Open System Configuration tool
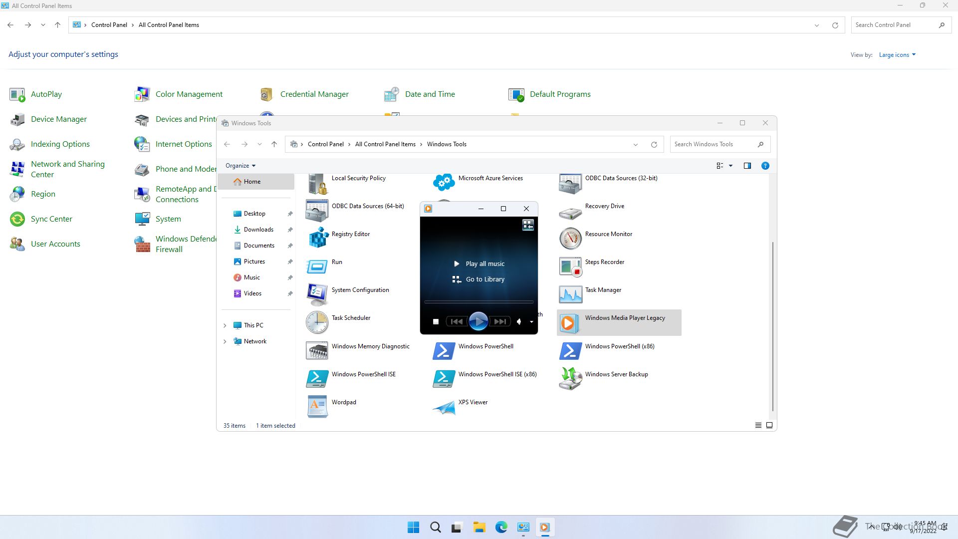This screenshot has width=958, height=539. [x=348, y=293]
